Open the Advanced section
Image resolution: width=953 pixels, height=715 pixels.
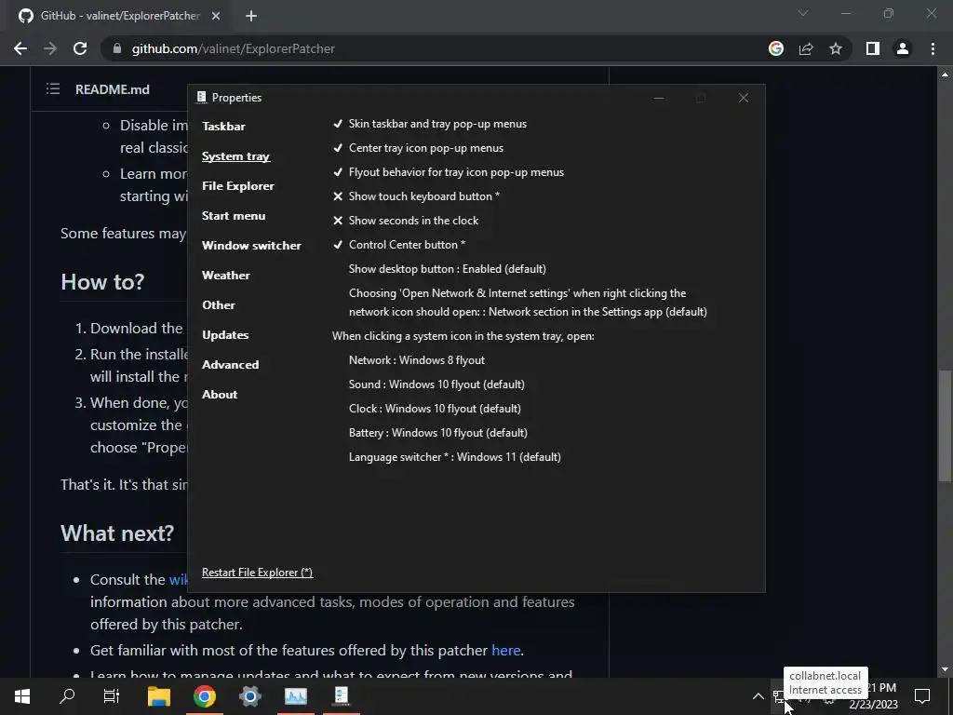click(x=231, y=365)
